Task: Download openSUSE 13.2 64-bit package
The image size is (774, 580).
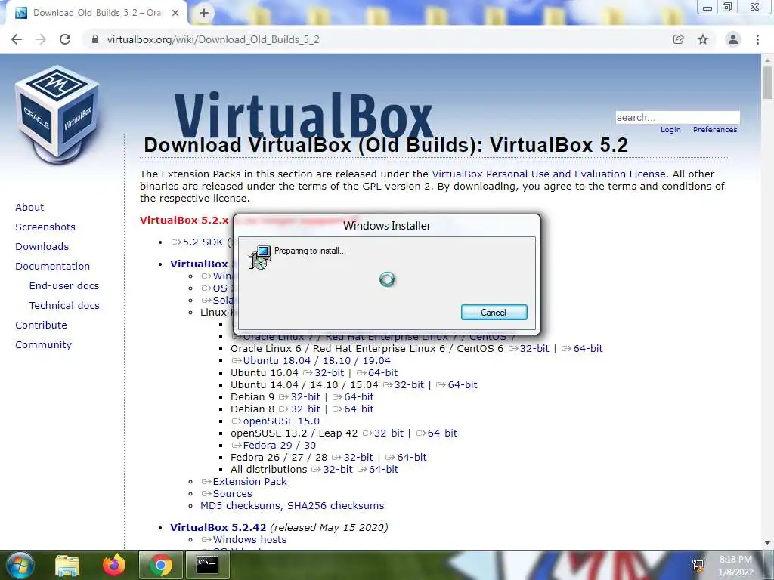Action: pyautogui.click(x=442, y=433)
